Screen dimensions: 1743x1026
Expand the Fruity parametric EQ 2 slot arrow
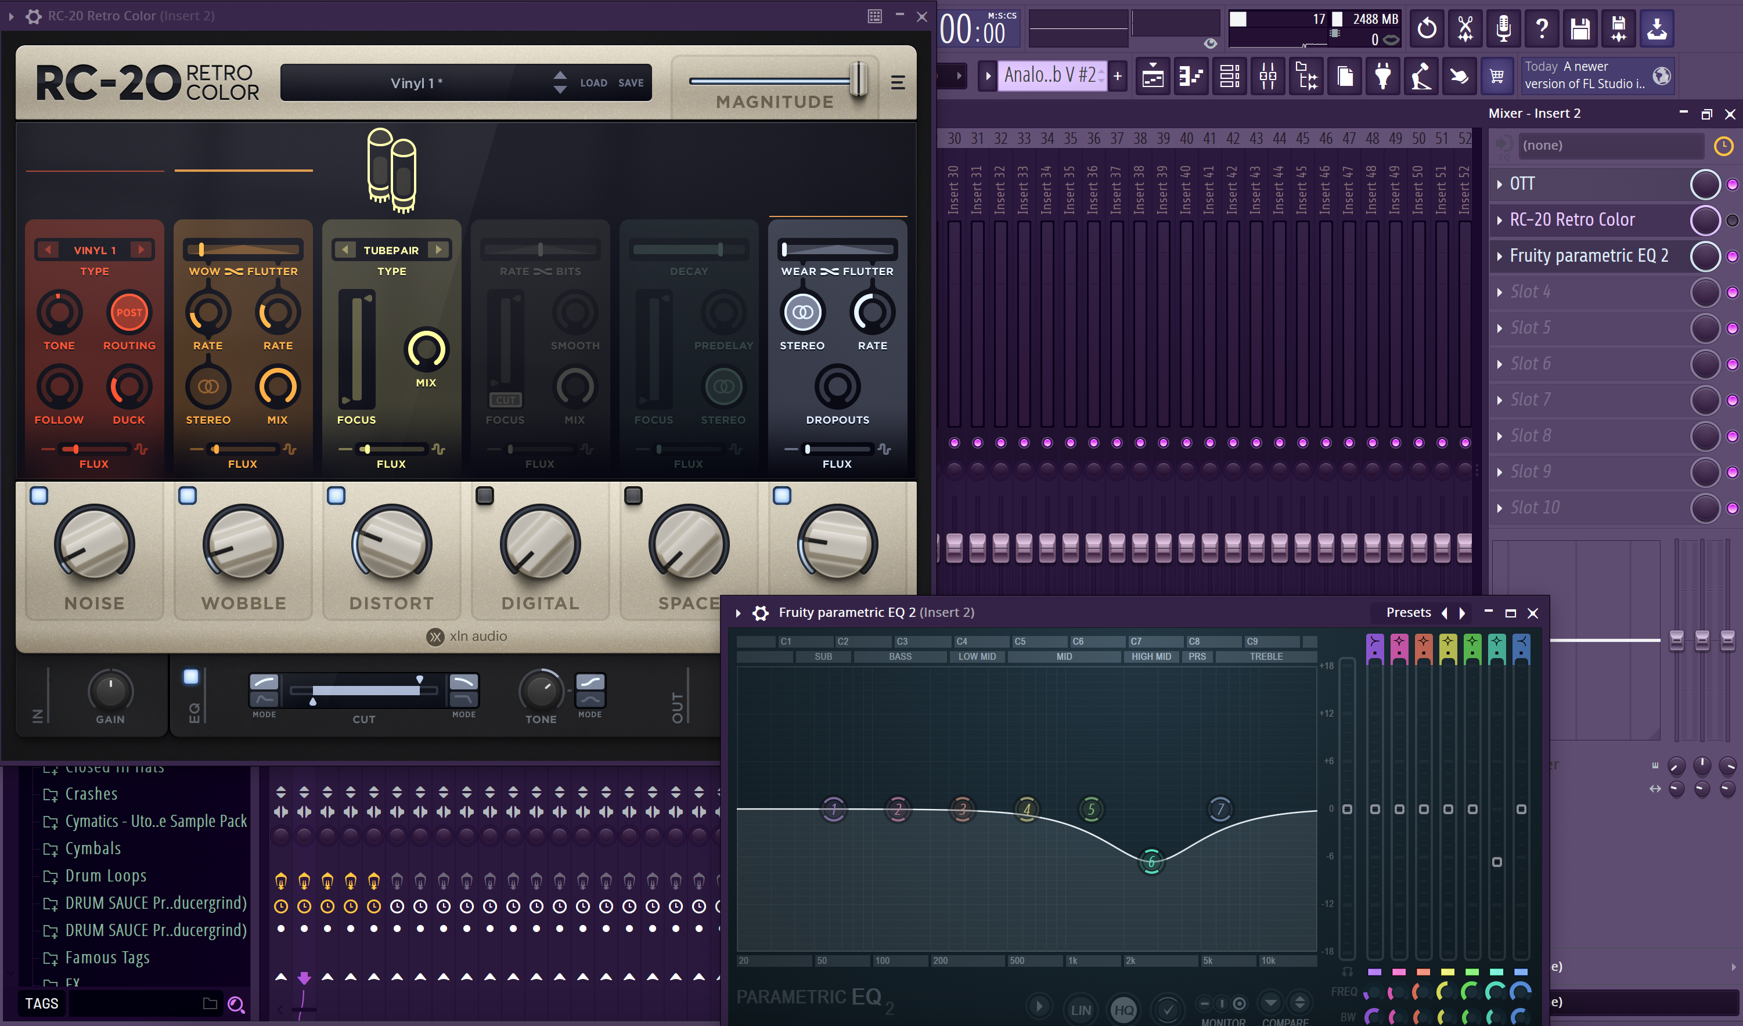point(1499,256)
